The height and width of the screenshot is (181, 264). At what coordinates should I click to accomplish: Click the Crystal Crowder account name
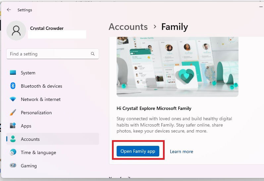pyautogui.click(x=47, y=28)
